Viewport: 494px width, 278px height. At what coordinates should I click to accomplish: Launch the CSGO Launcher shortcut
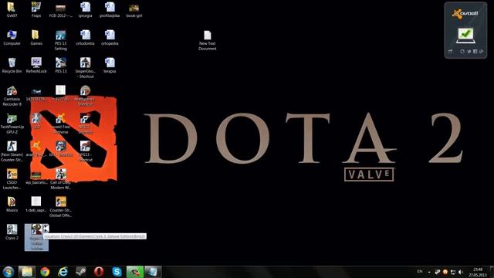coord(12,179)
